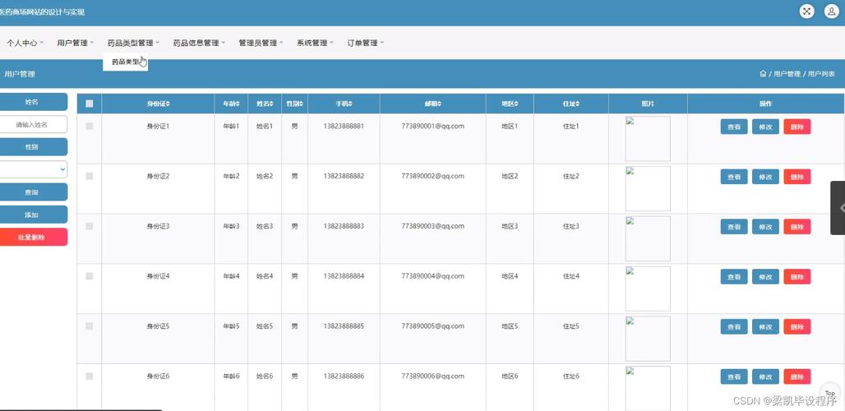This screenshot has width=845, height=411.
Task: Sort table by 身份证 column
Action: click(x=159, y=104)
